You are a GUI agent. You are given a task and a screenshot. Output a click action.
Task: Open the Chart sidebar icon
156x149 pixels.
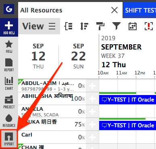click(x=9, y=83)
